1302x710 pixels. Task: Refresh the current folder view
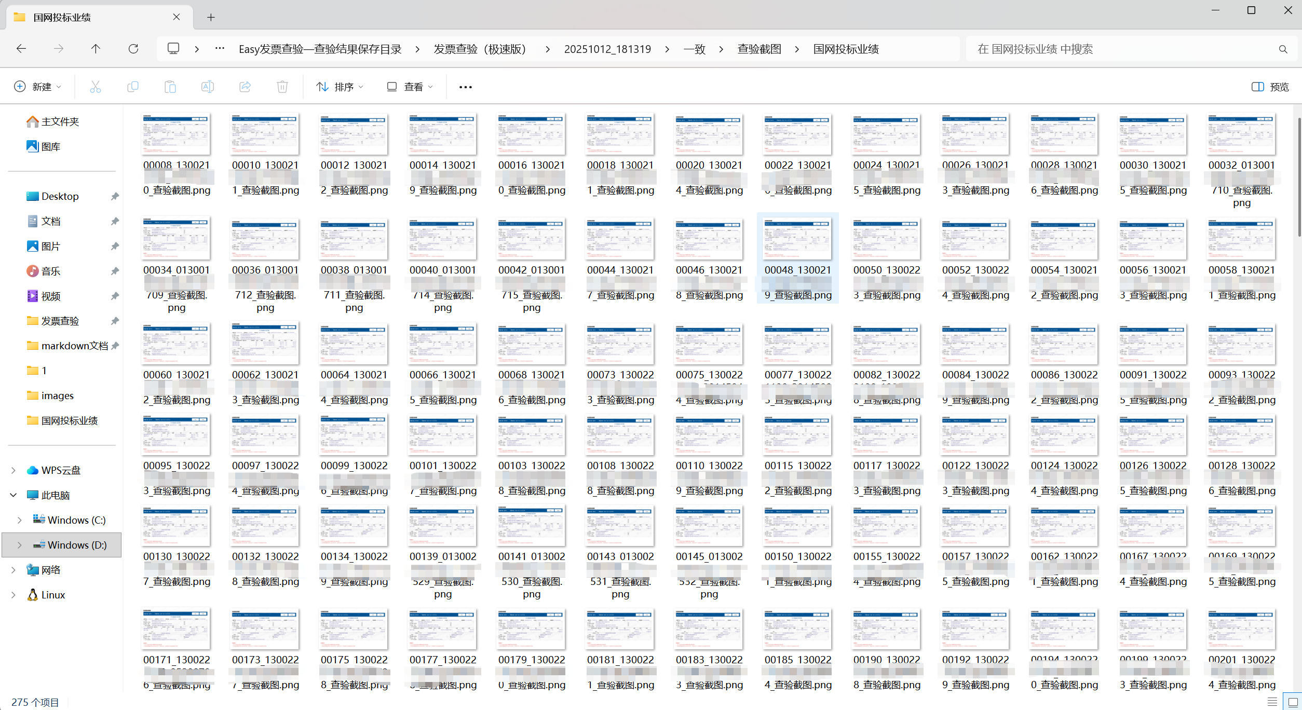click(133, 49)
